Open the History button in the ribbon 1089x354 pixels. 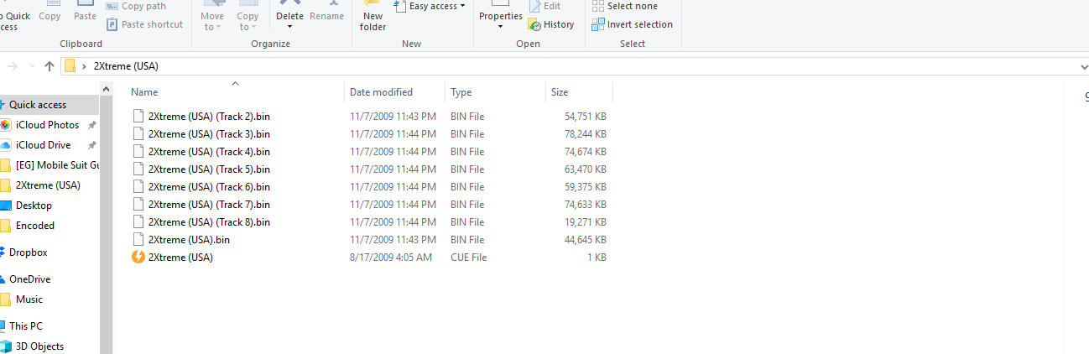click(551, 24)
